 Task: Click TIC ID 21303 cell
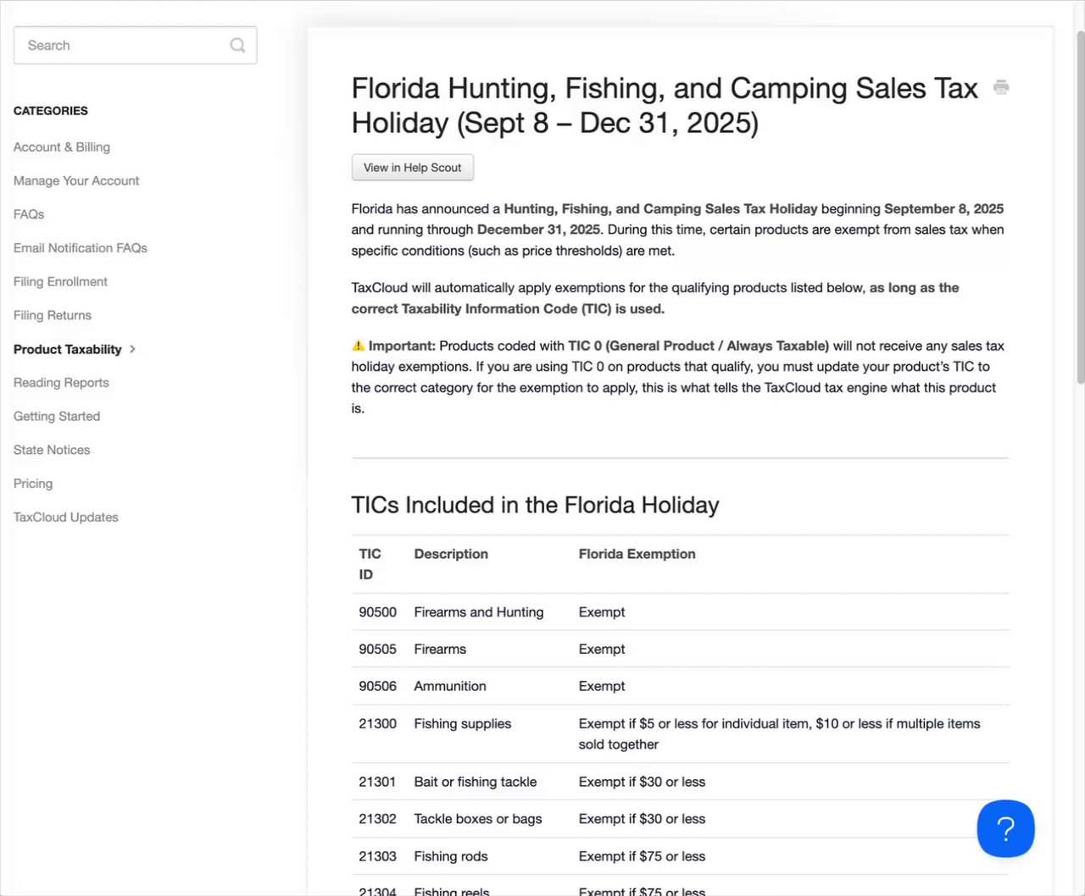coord(377,856)
